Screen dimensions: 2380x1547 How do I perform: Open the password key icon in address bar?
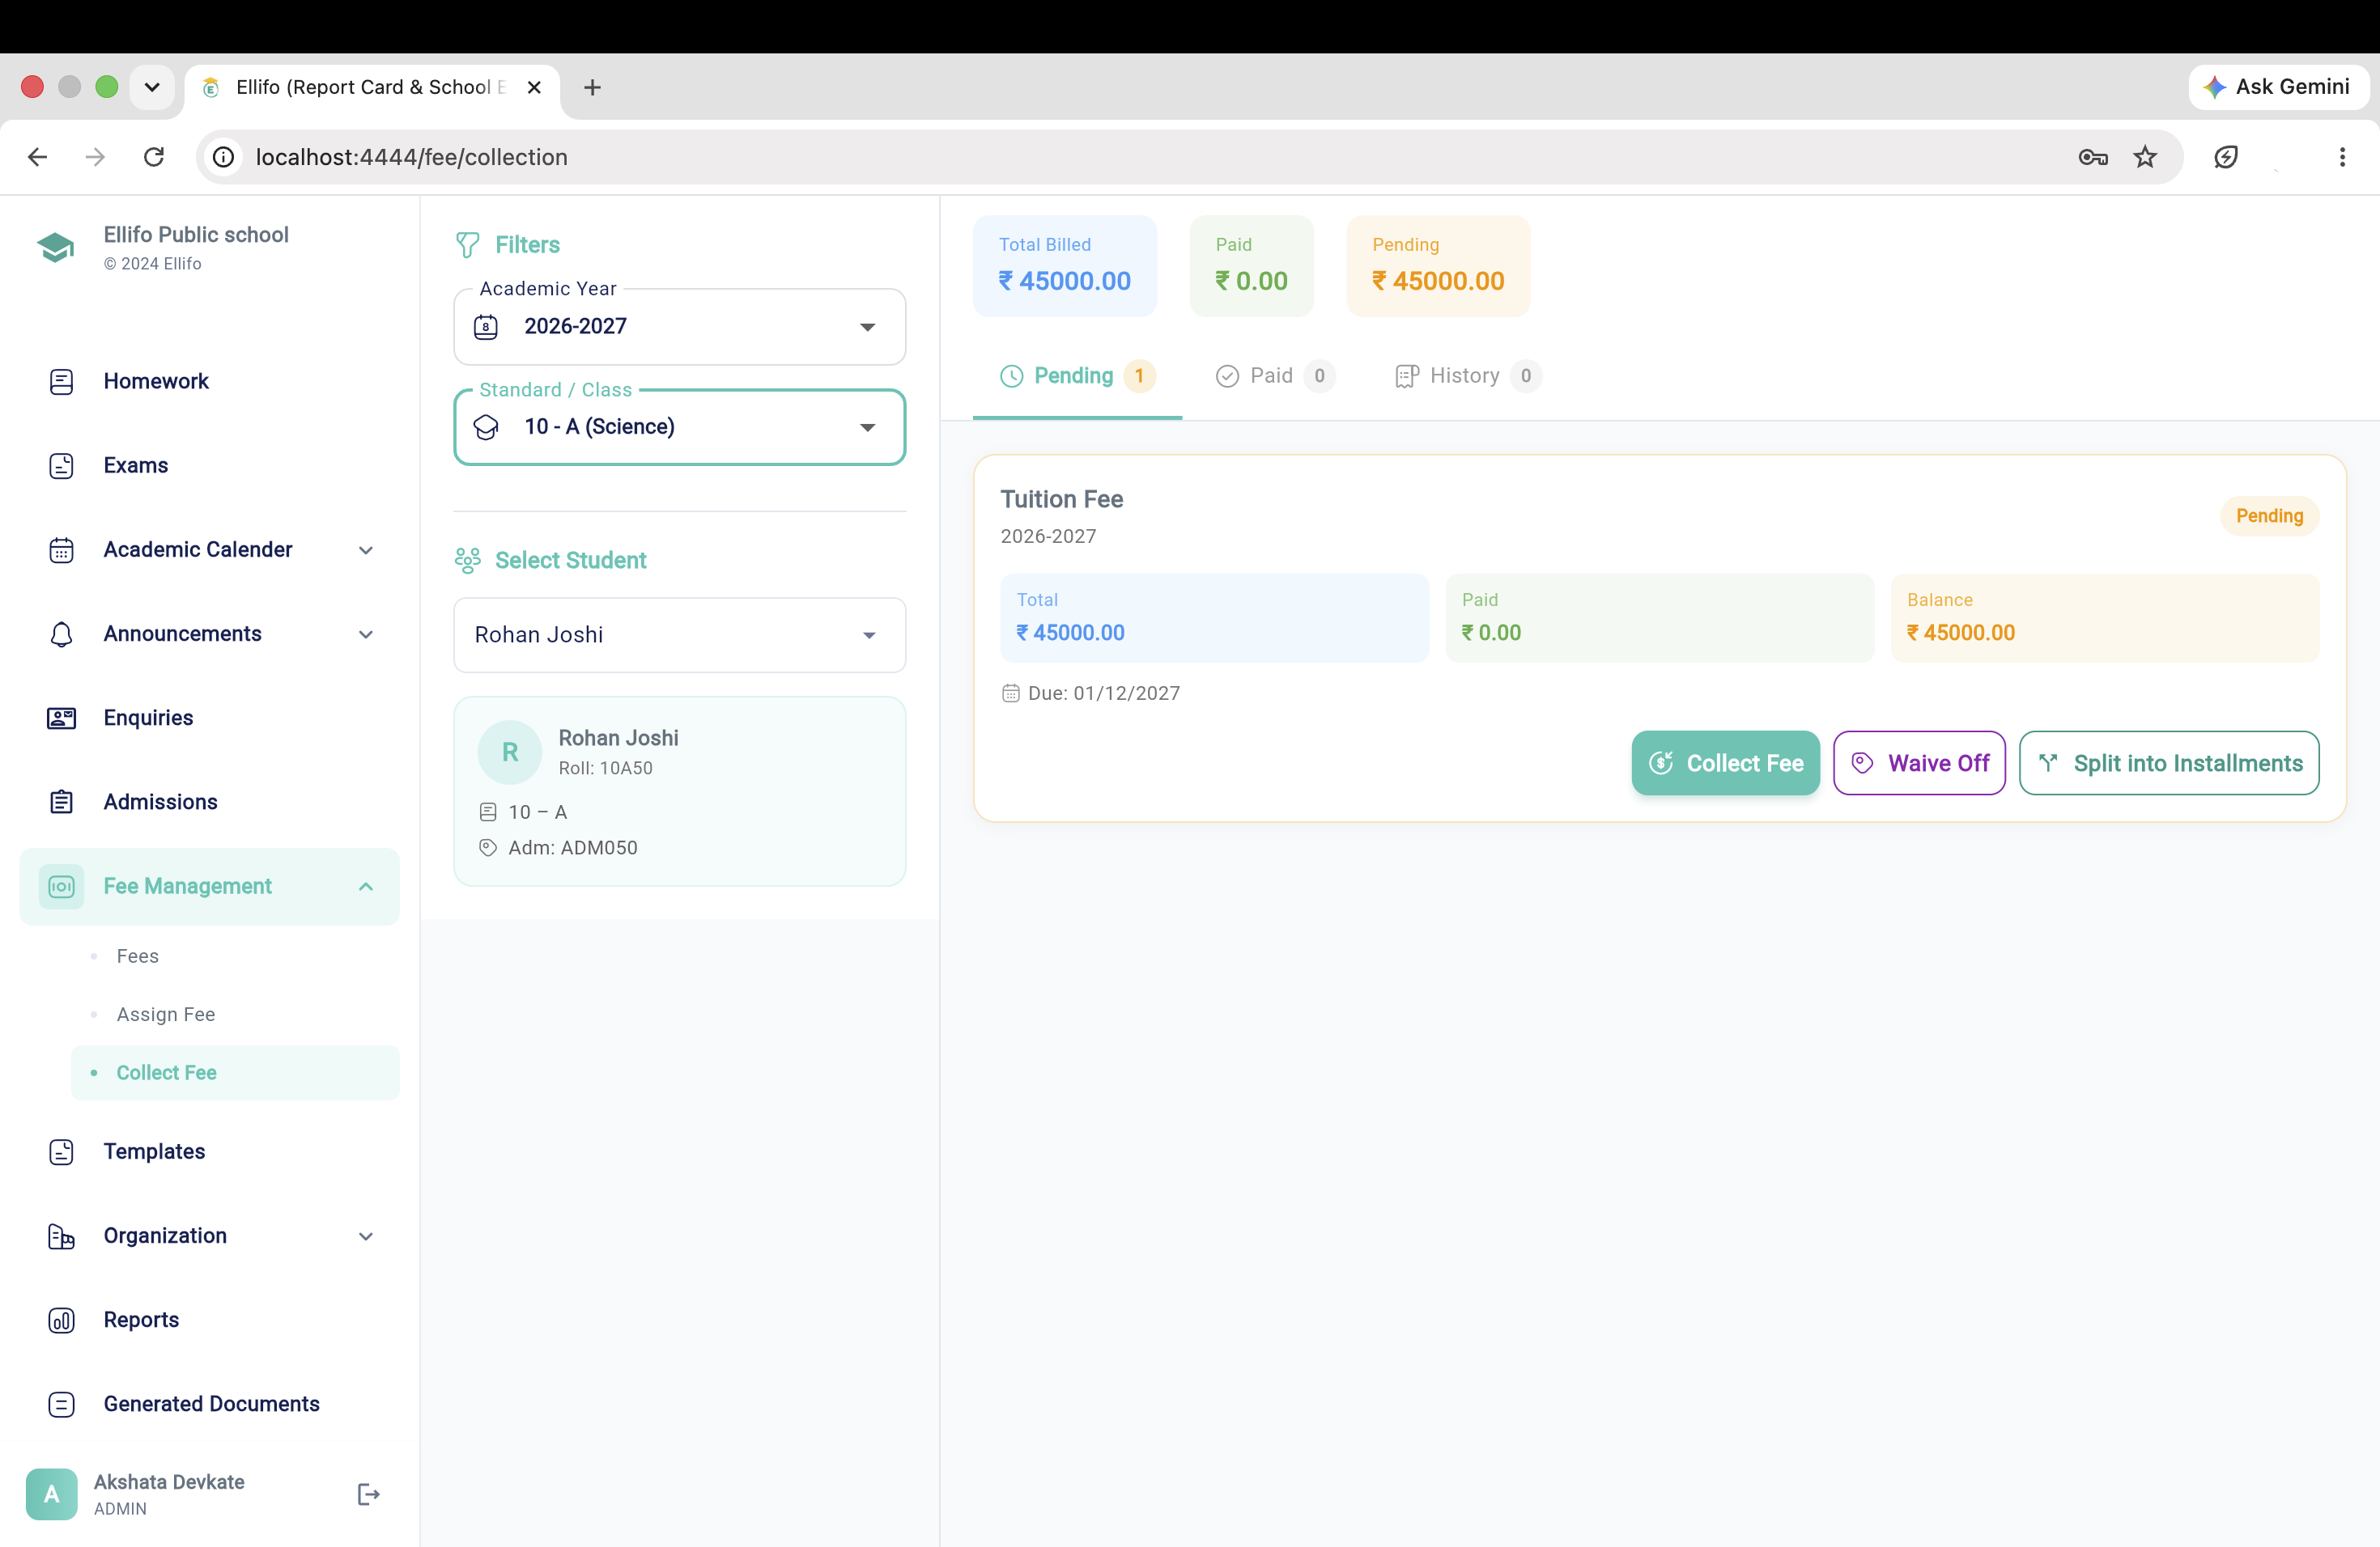(2093, 157)
